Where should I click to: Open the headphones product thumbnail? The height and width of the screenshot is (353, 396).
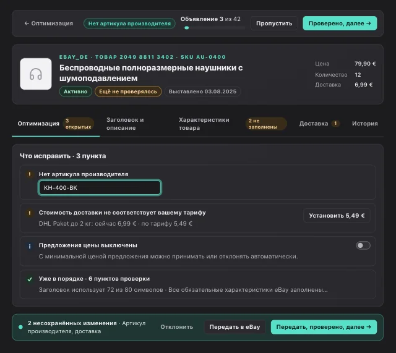point(36,74)
